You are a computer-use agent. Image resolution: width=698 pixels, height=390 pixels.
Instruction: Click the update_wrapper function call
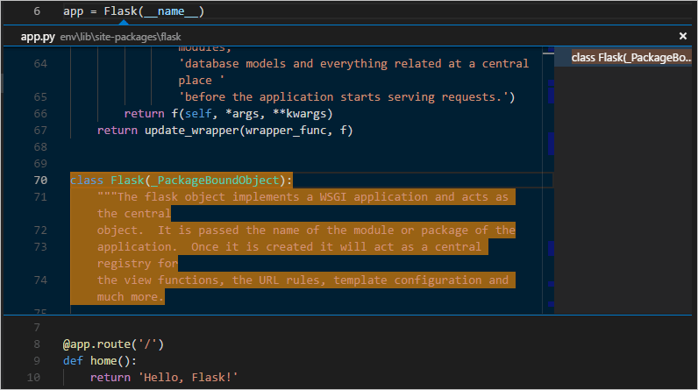184,131
